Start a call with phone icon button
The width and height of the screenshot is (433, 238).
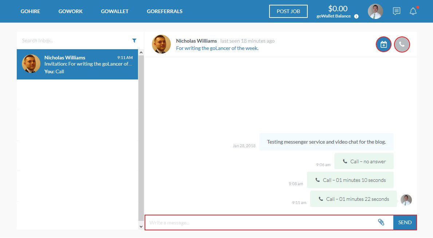tap(402, 44)
